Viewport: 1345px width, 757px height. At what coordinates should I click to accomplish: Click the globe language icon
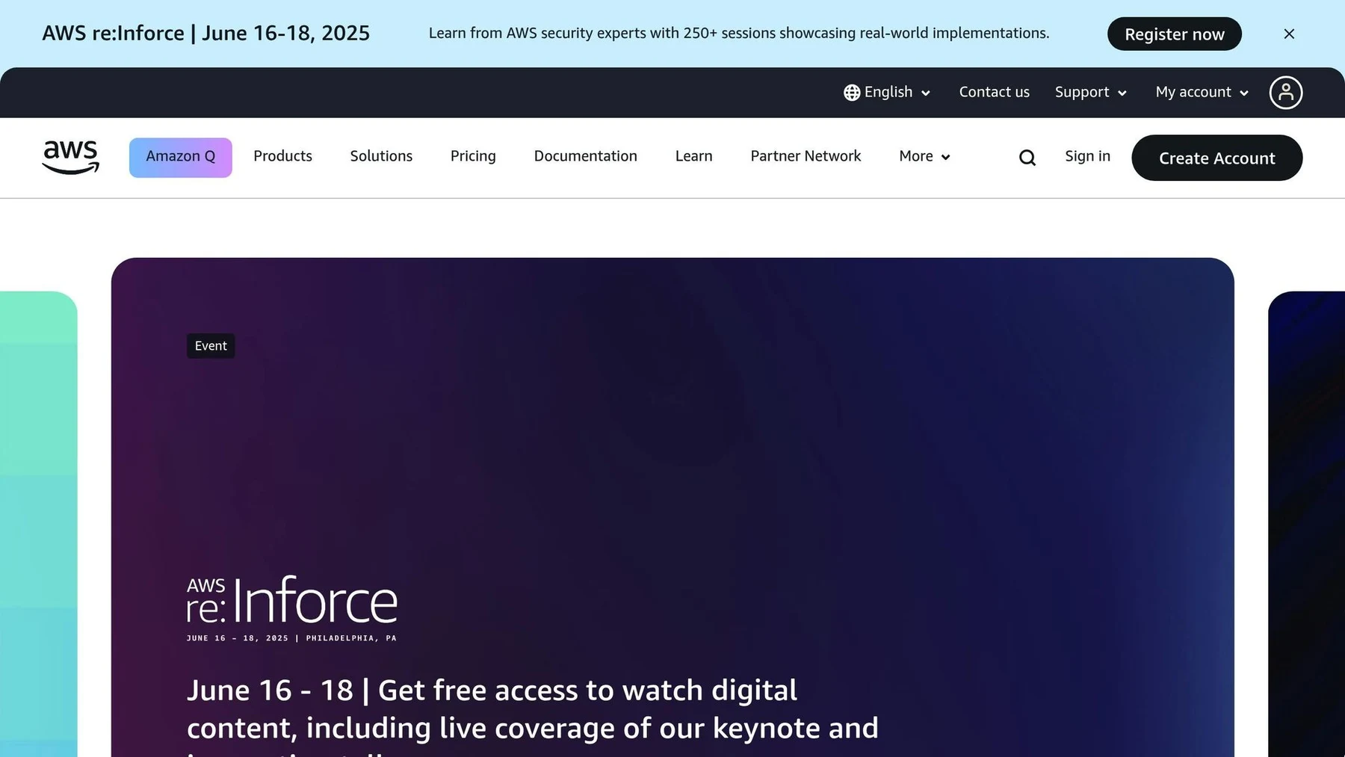pos(852,93)
